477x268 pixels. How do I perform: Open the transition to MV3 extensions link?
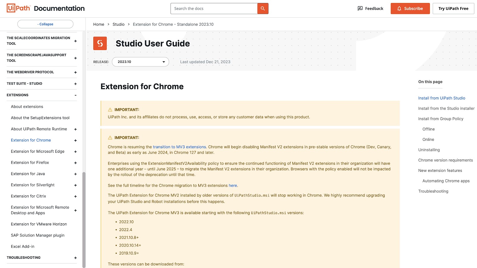coord(179,147)
